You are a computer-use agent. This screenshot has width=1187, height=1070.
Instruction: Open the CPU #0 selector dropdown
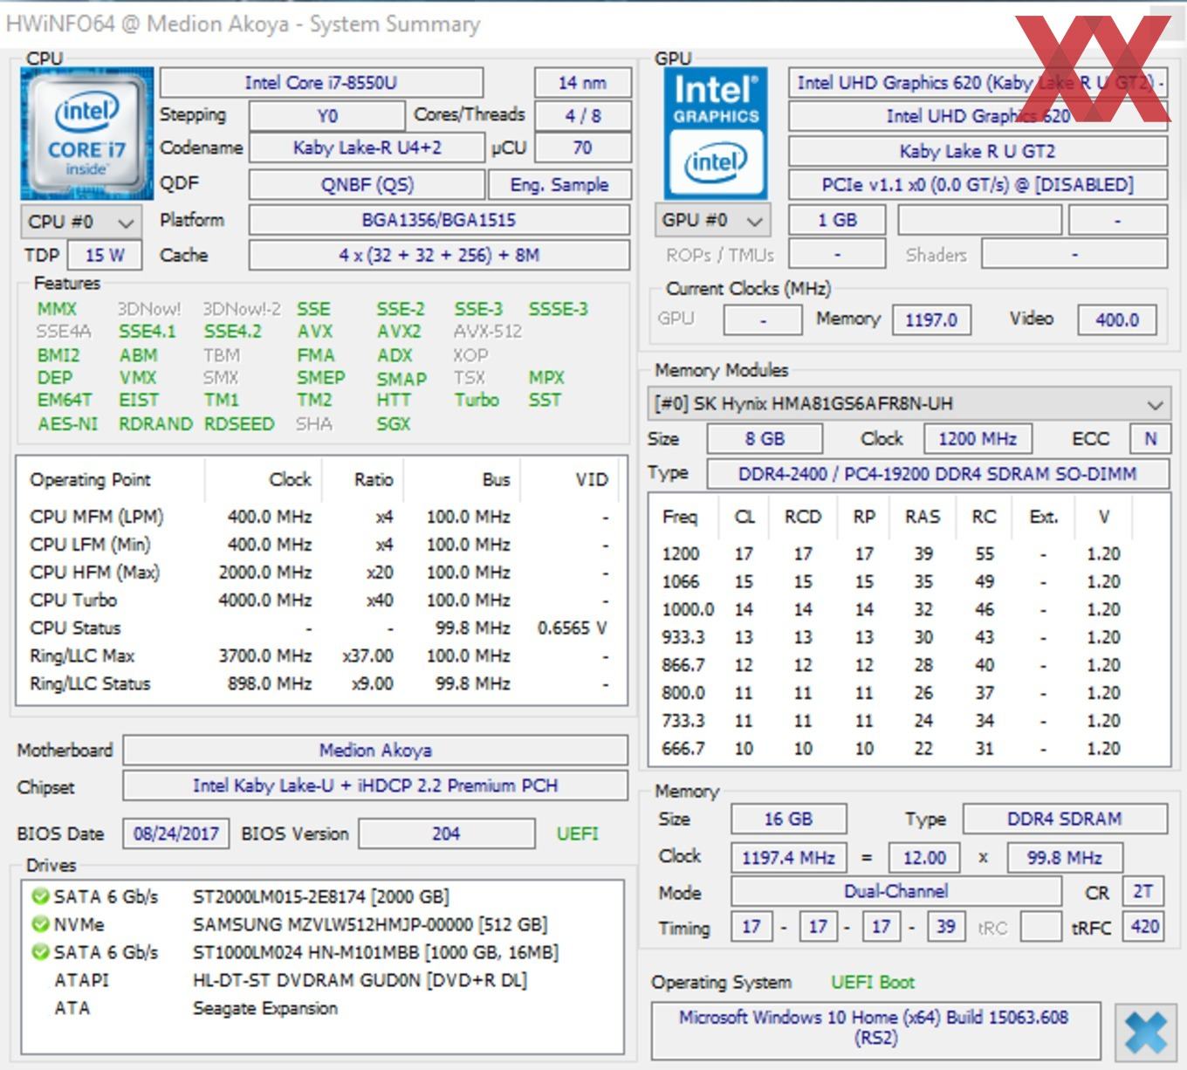(x=79, y=222)
